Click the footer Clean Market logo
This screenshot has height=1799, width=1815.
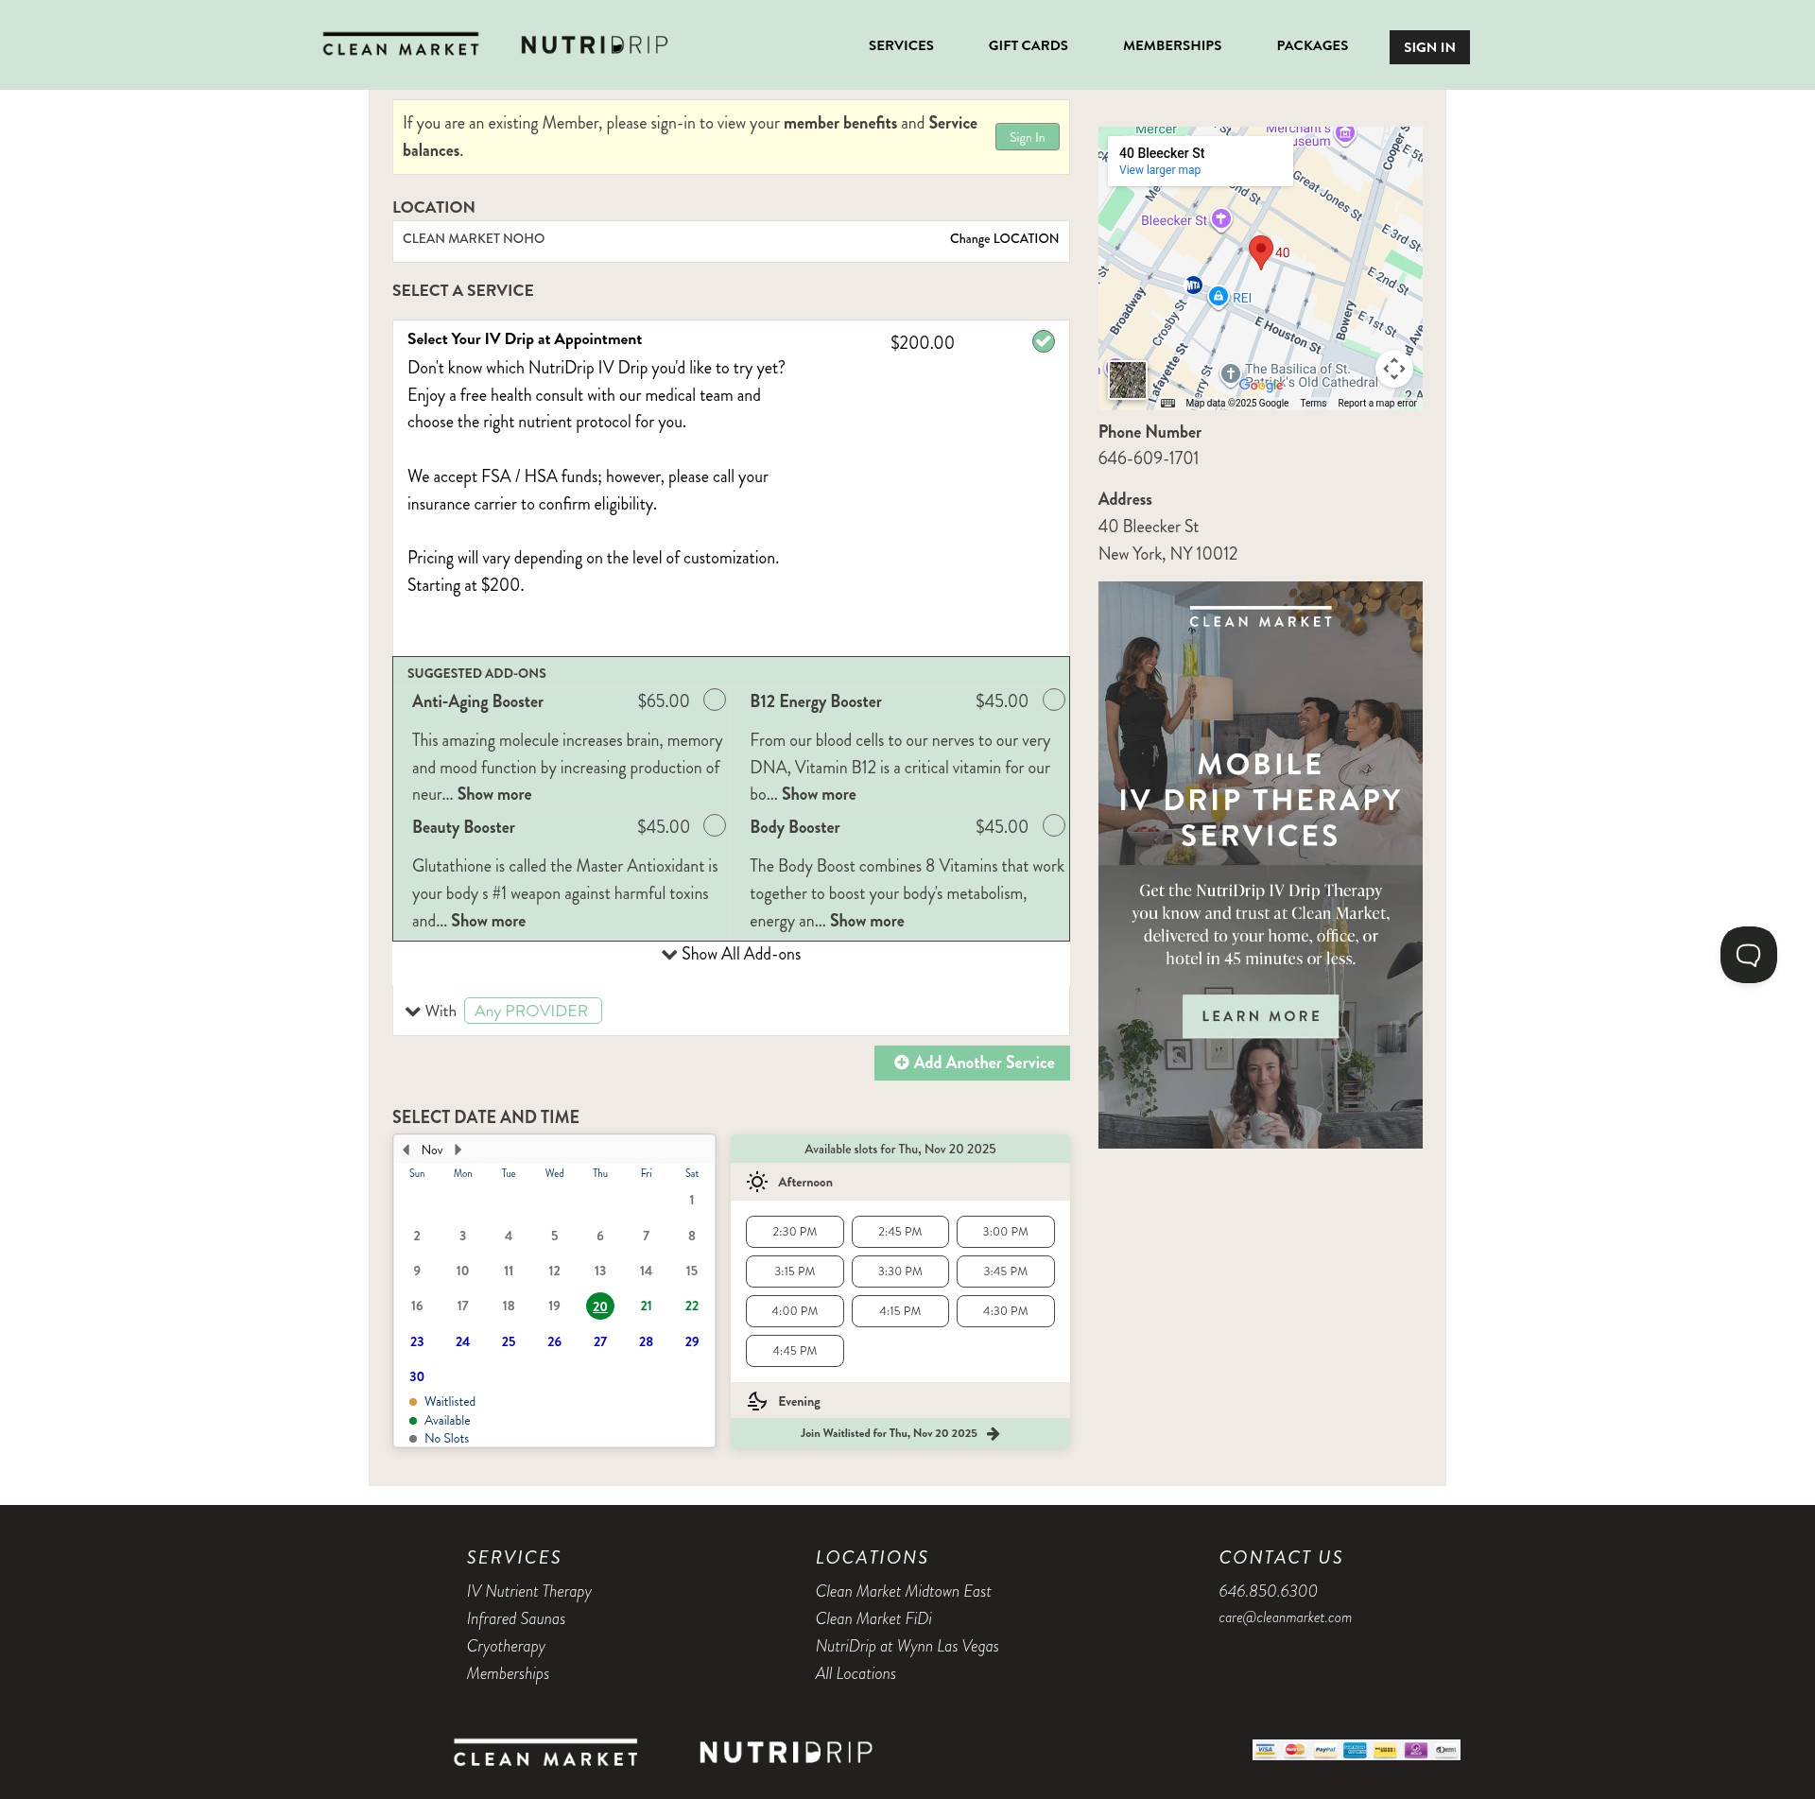click(545, 1753)
